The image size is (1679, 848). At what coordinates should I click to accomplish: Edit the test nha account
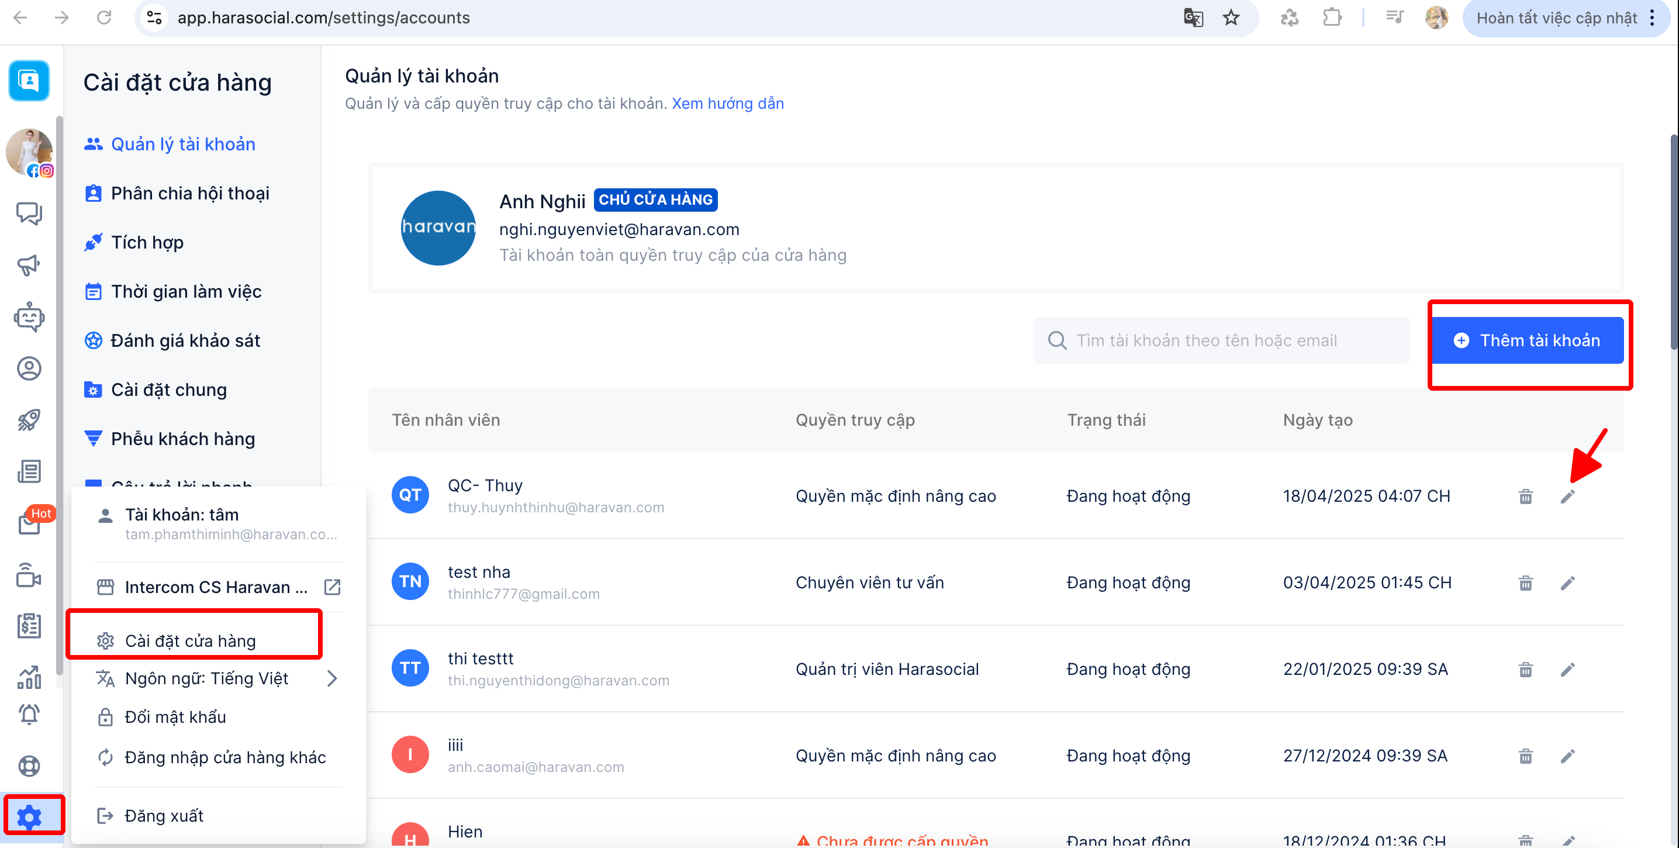coord(1567,584)
